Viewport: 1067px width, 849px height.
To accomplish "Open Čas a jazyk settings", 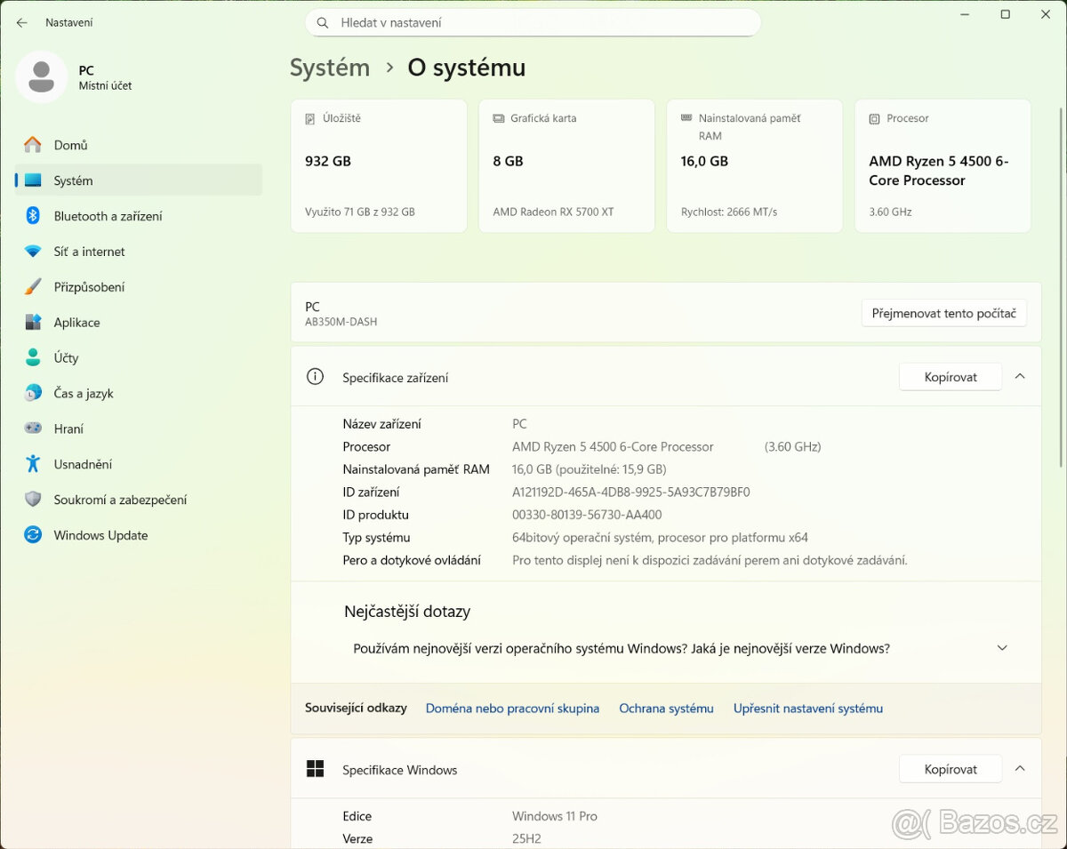I will click(x=83, y=392).
